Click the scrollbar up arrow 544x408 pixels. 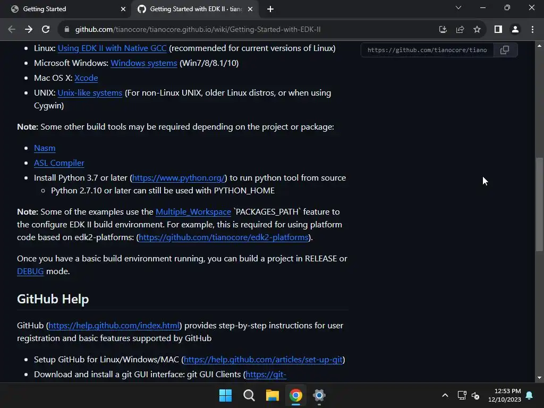pos(539,46)
